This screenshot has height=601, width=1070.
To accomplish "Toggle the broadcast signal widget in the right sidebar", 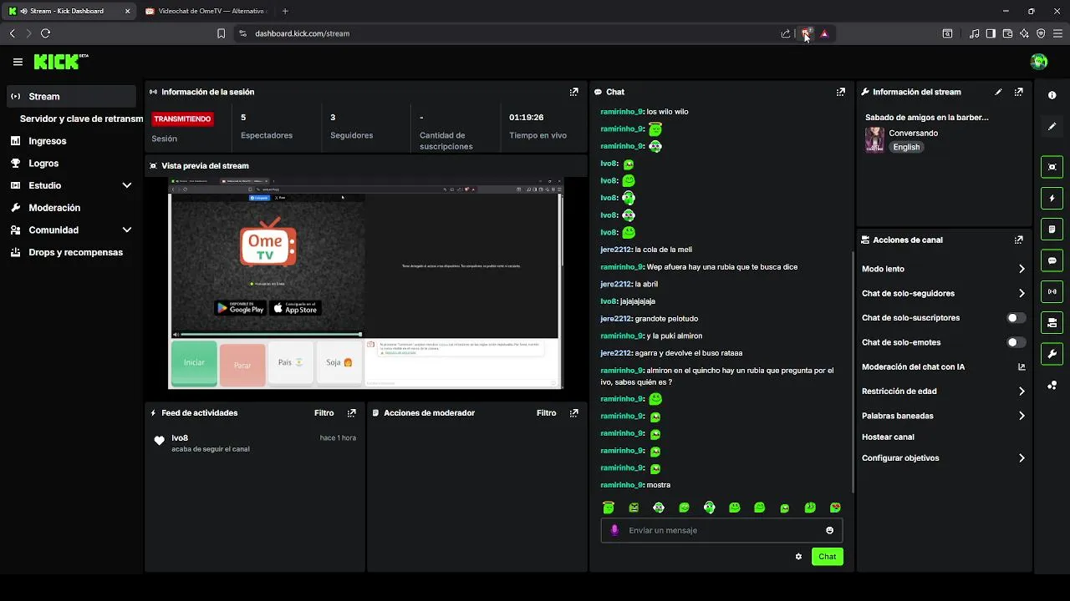I will [x=1052, y=291].
